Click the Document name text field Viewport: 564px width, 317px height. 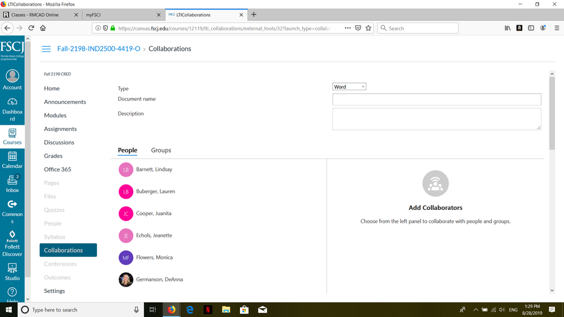tap(436, 99)
